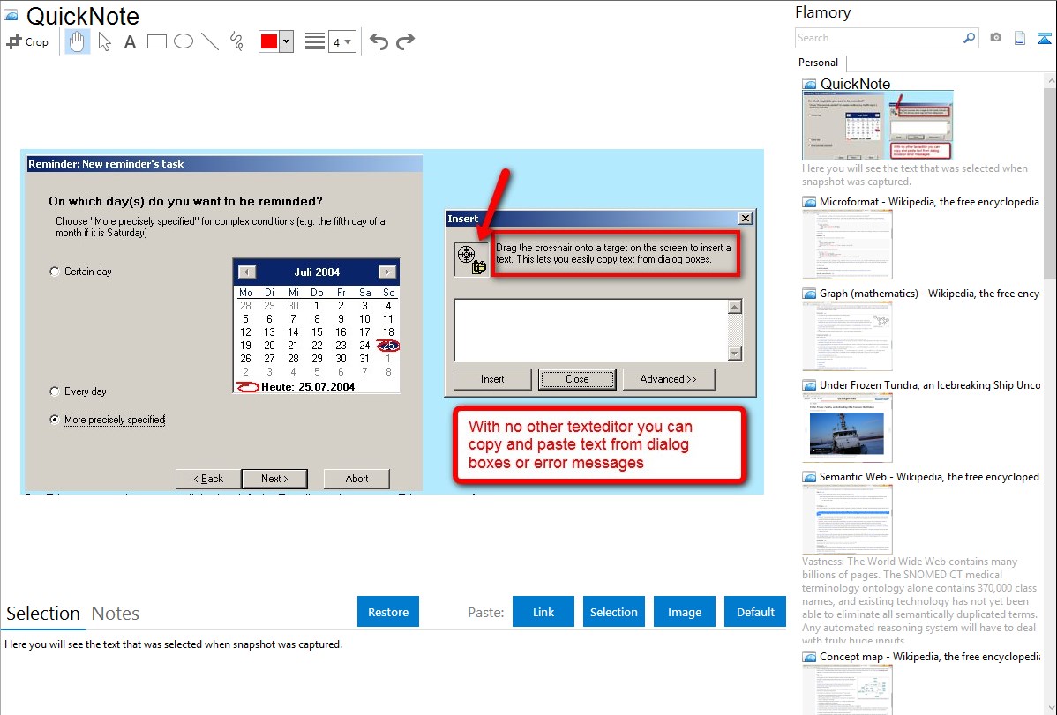Click the Concept map snapshot page icon
Screen dimensions: 1057x715
click(810, 656)
